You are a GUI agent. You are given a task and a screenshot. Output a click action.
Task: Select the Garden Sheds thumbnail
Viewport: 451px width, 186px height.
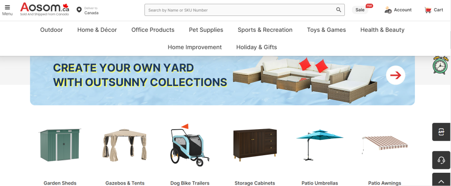point(60,145)
